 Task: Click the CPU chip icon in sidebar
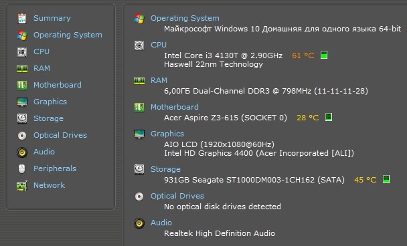click(22, 52)
